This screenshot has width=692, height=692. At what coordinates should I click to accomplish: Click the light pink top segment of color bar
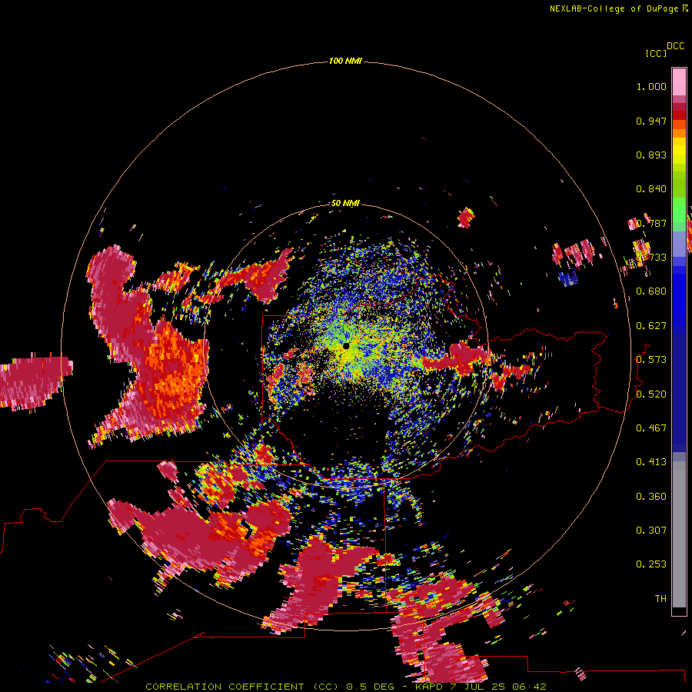[x=679, y=82]
